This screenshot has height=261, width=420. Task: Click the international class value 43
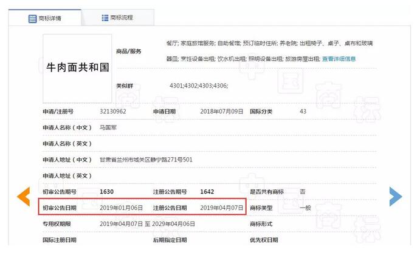click(303, 112)
